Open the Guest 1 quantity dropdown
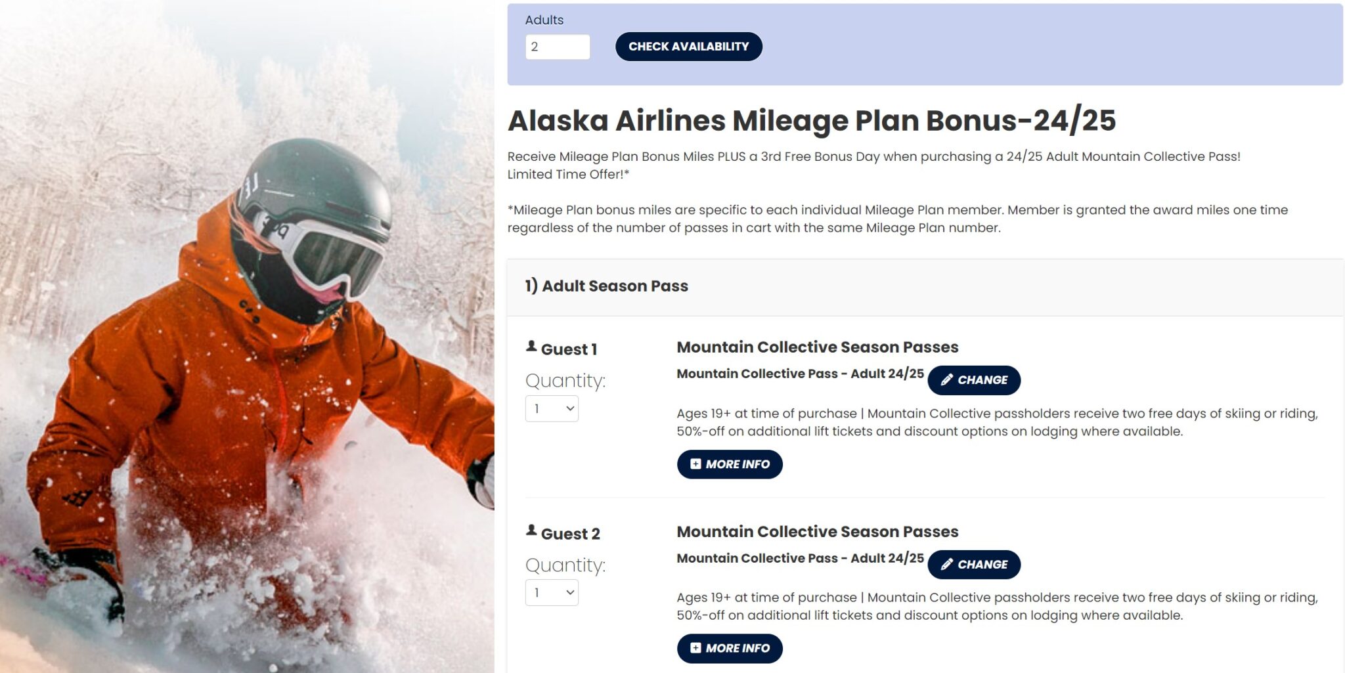This screenshot has width=1345, height=673. pos(552,408)
